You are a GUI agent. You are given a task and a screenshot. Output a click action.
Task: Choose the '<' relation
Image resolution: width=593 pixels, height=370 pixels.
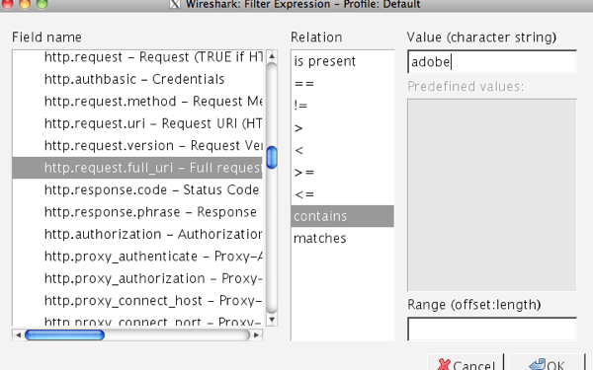coord(342,150)
